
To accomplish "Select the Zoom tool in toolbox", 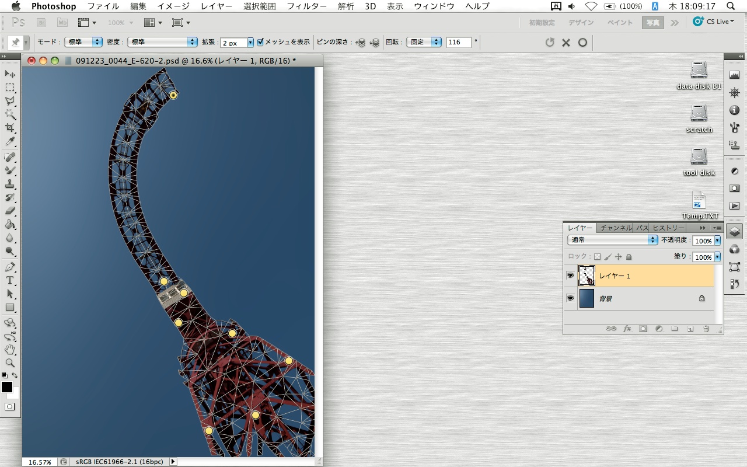I will (x=10, y=363).
